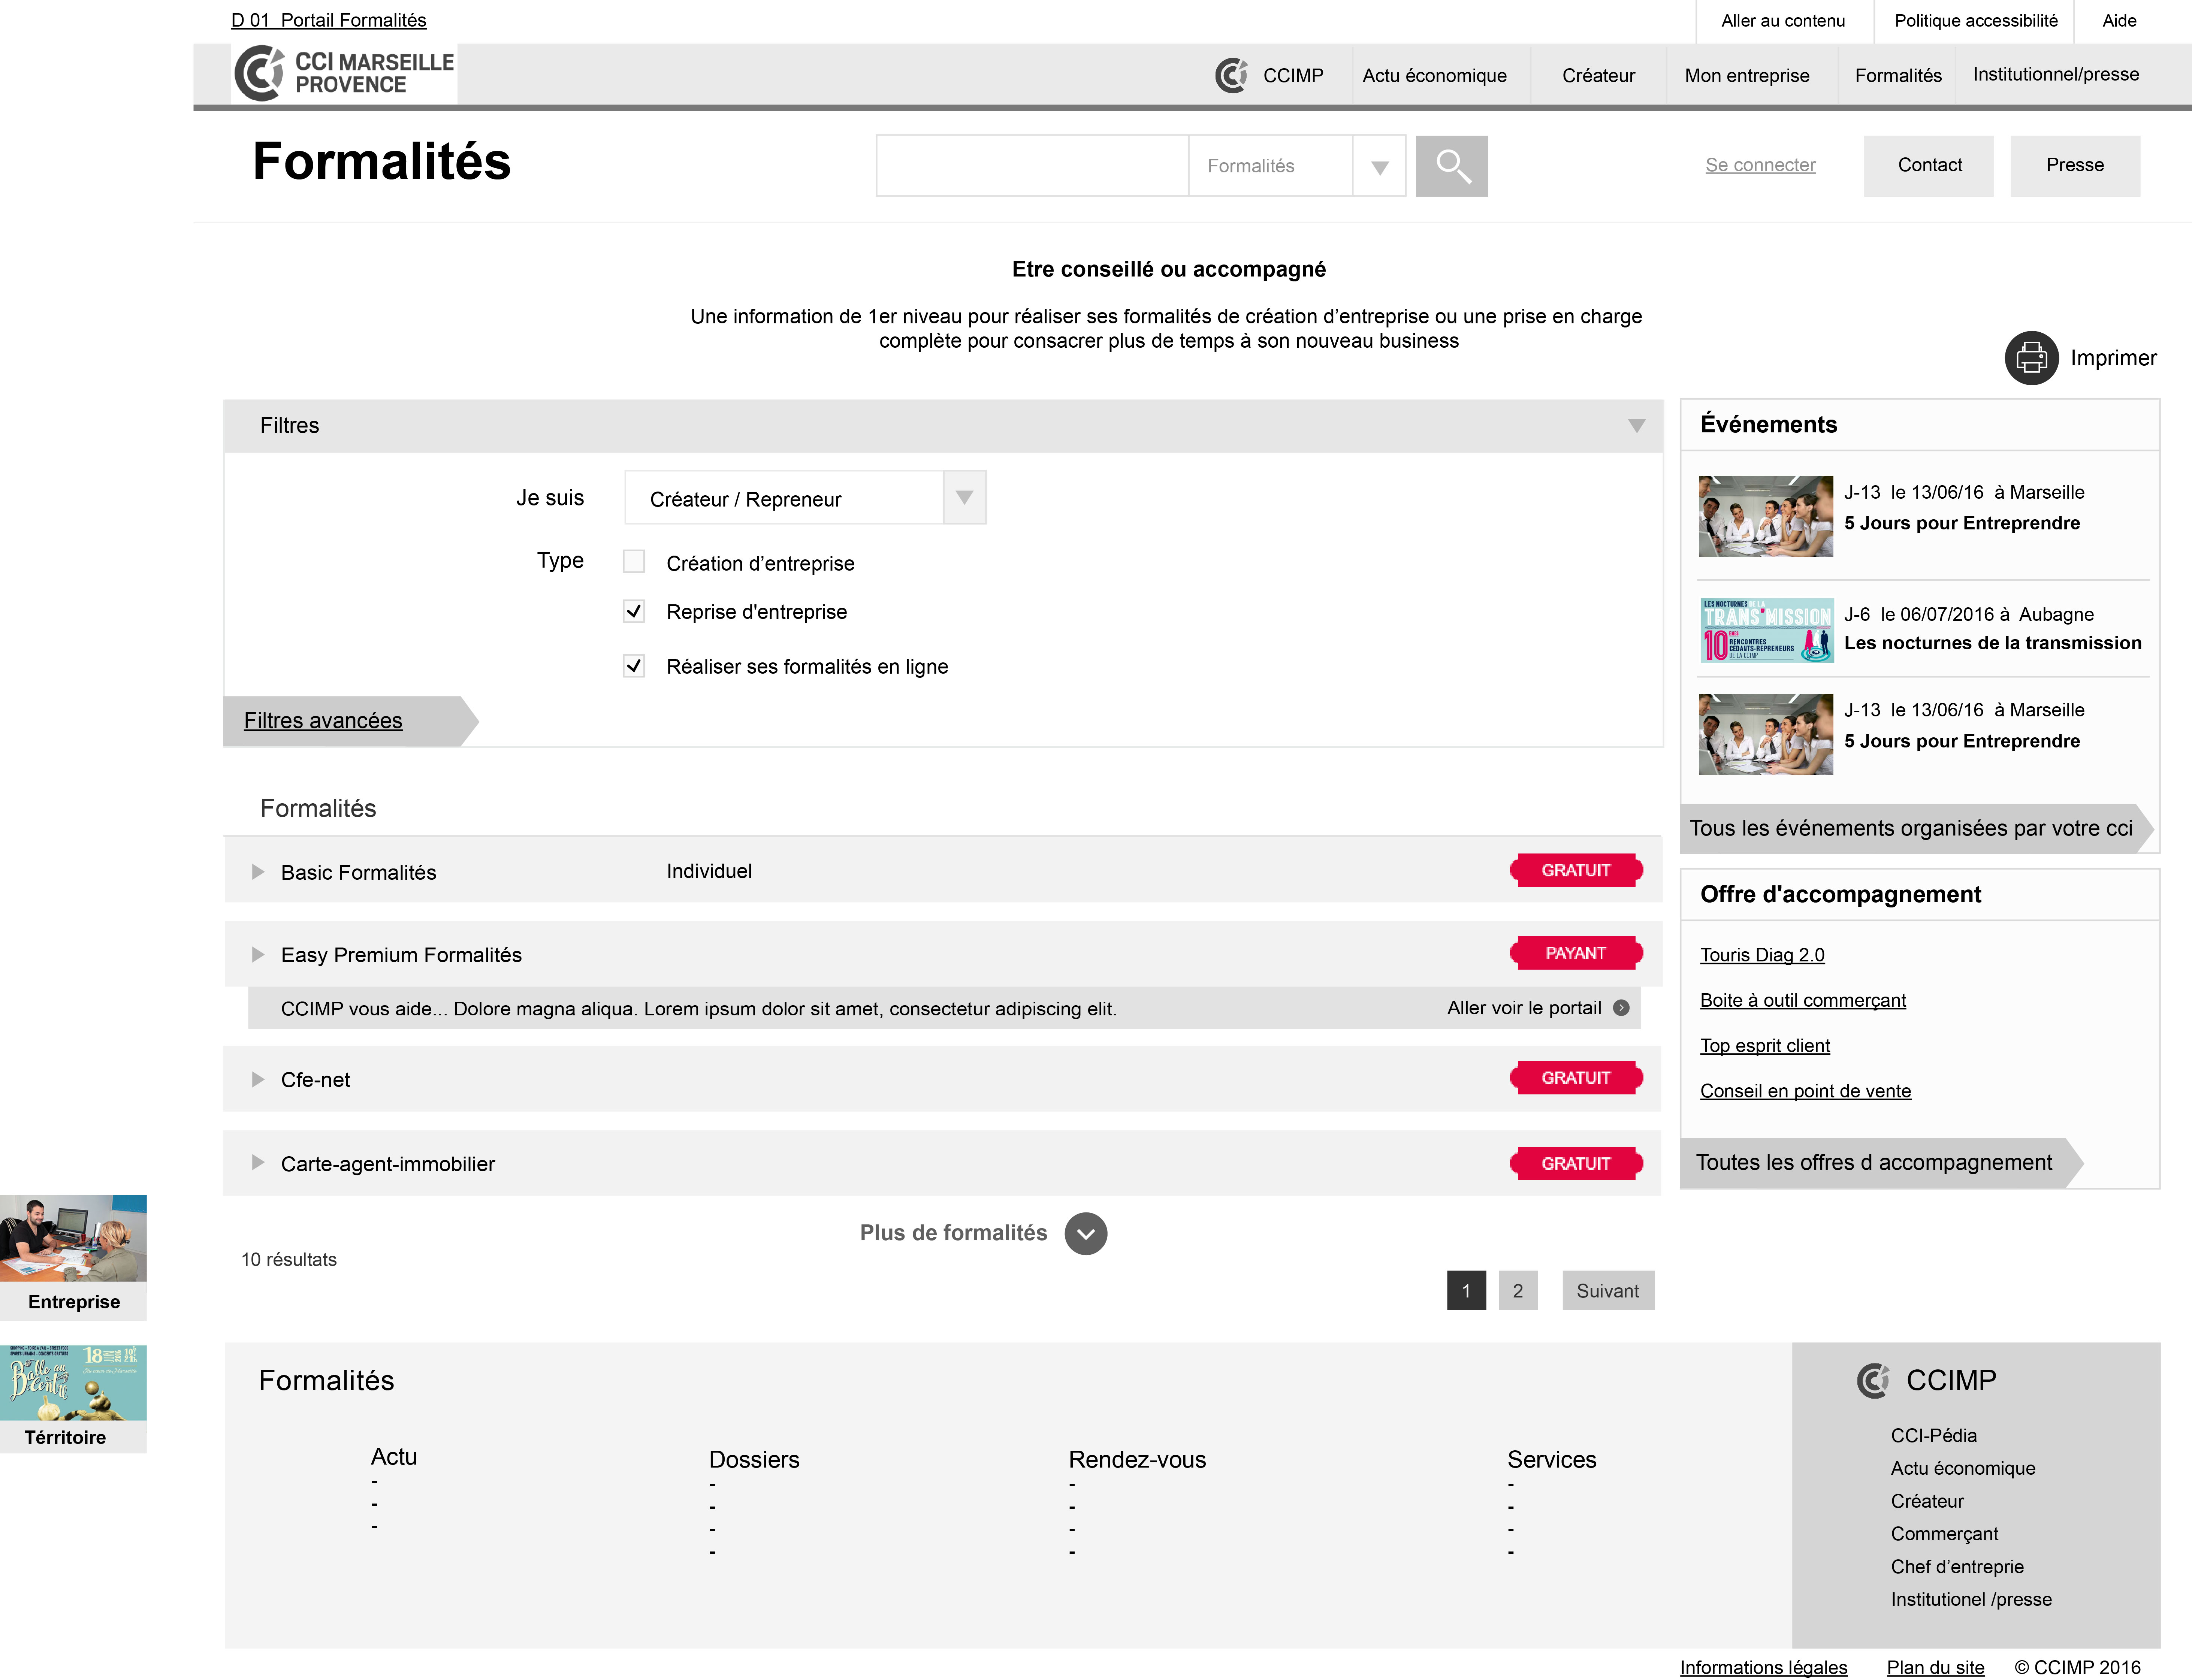Open the Top esprit client link
The image size is (2192, 1680).
point(1765,1046)
